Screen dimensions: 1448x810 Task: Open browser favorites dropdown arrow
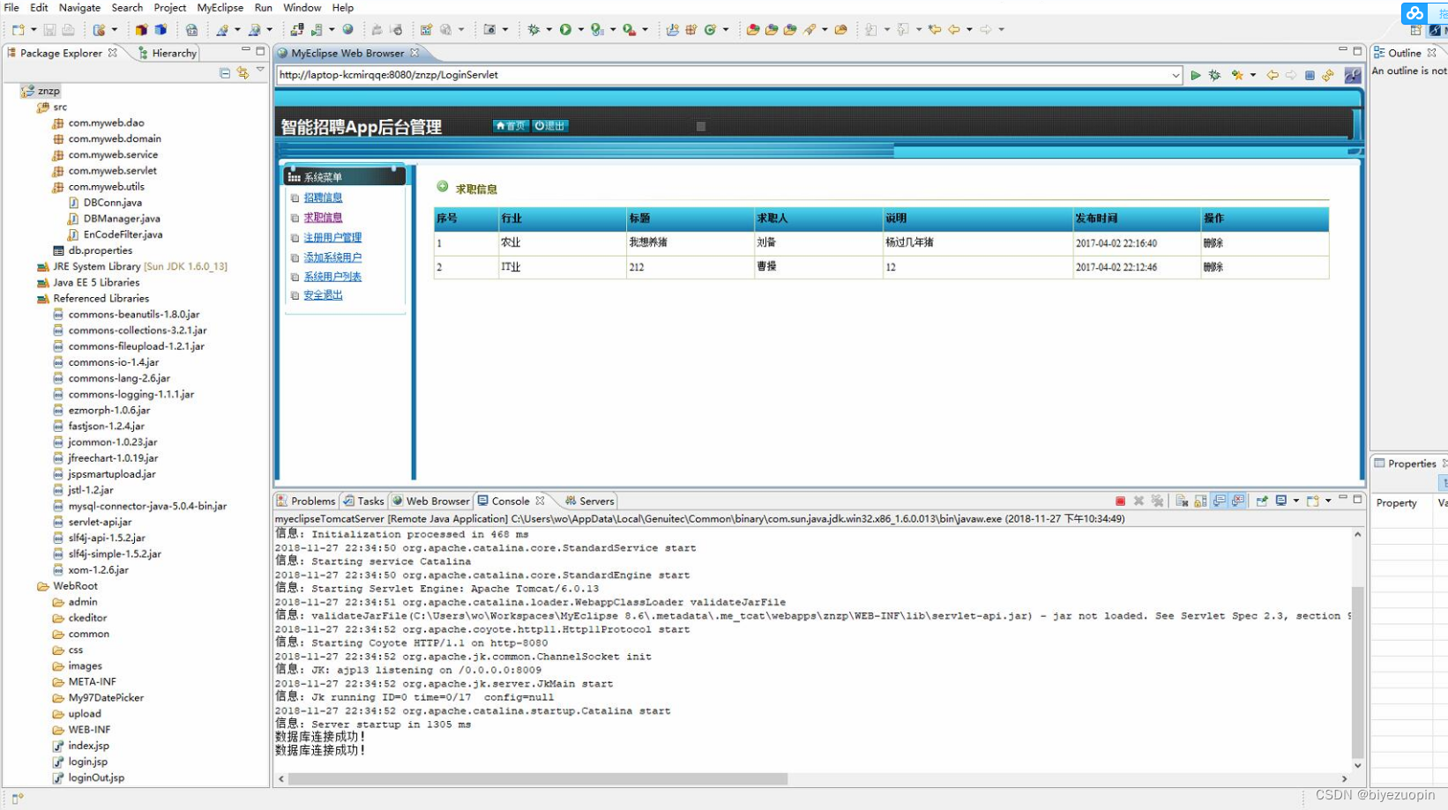1252,75
